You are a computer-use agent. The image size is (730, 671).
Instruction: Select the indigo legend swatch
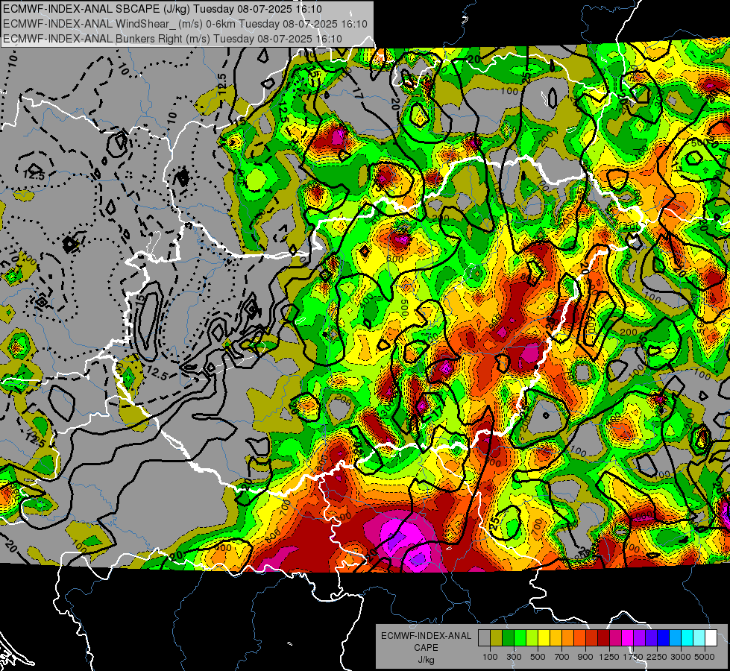tap(651, 638)
